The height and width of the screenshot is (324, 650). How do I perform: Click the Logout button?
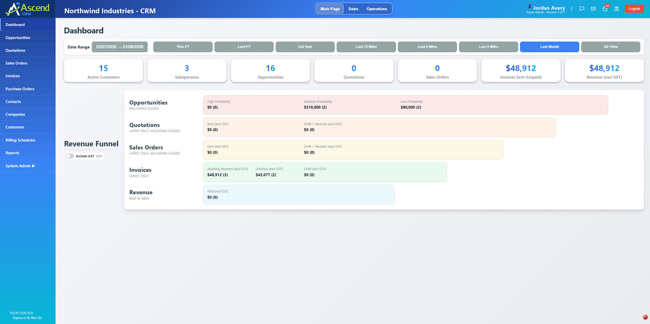634,9
